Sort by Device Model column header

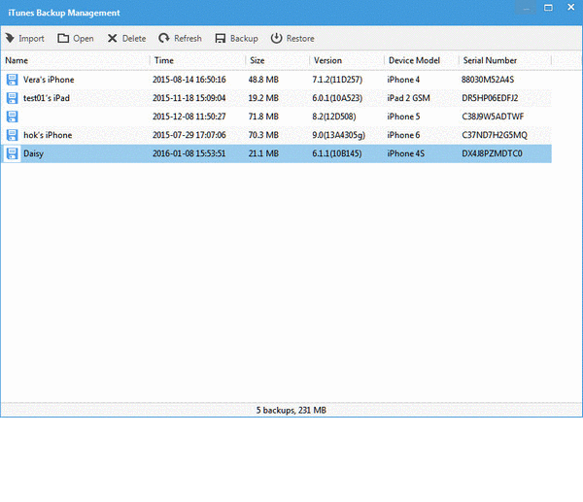[x=413, y=60]
